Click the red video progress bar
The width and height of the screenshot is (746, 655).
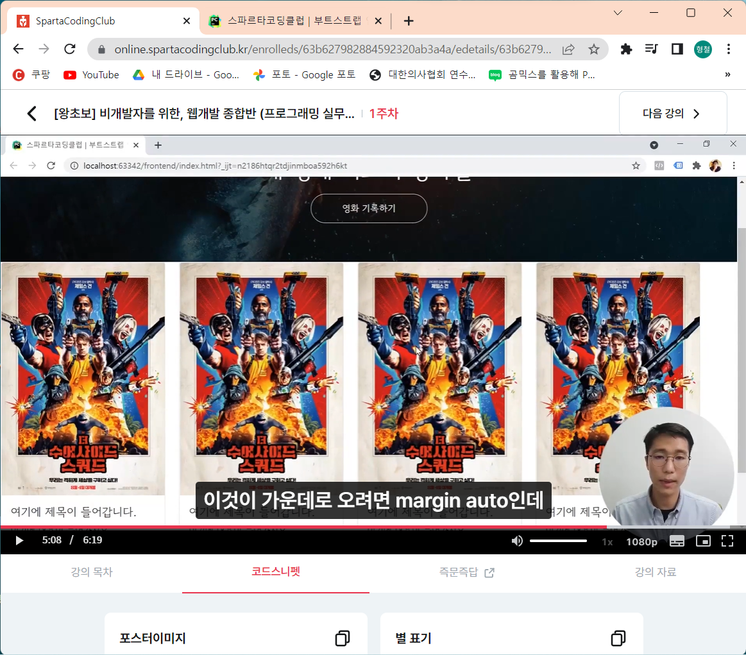tap(303, 527)
